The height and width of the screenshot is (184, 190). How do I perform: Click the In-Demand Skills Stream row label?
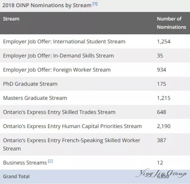point(58,56)
